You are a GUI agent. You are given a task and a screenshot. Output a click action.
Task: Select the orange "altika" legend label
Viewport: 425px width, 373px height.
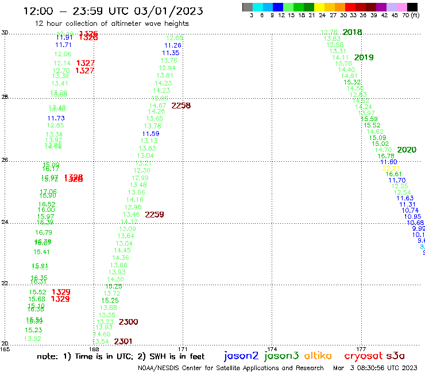pyautogui.click(x=318, y=355)
